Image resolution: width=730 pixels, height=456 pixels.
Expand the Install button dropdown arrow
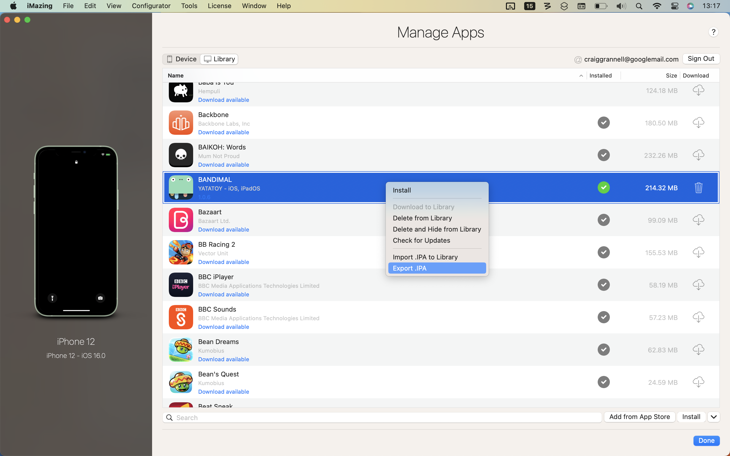(714, 417)
